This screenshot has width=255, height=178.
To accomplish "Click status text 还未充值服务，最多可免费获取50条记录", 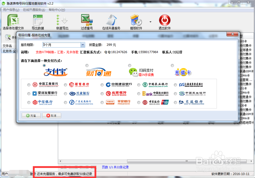I will [x=65, y=174].
